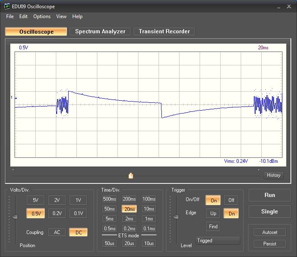The height and width of the screenshot is (257, 297).
Task: Click the trigger Find button
Action: (213, 227)
